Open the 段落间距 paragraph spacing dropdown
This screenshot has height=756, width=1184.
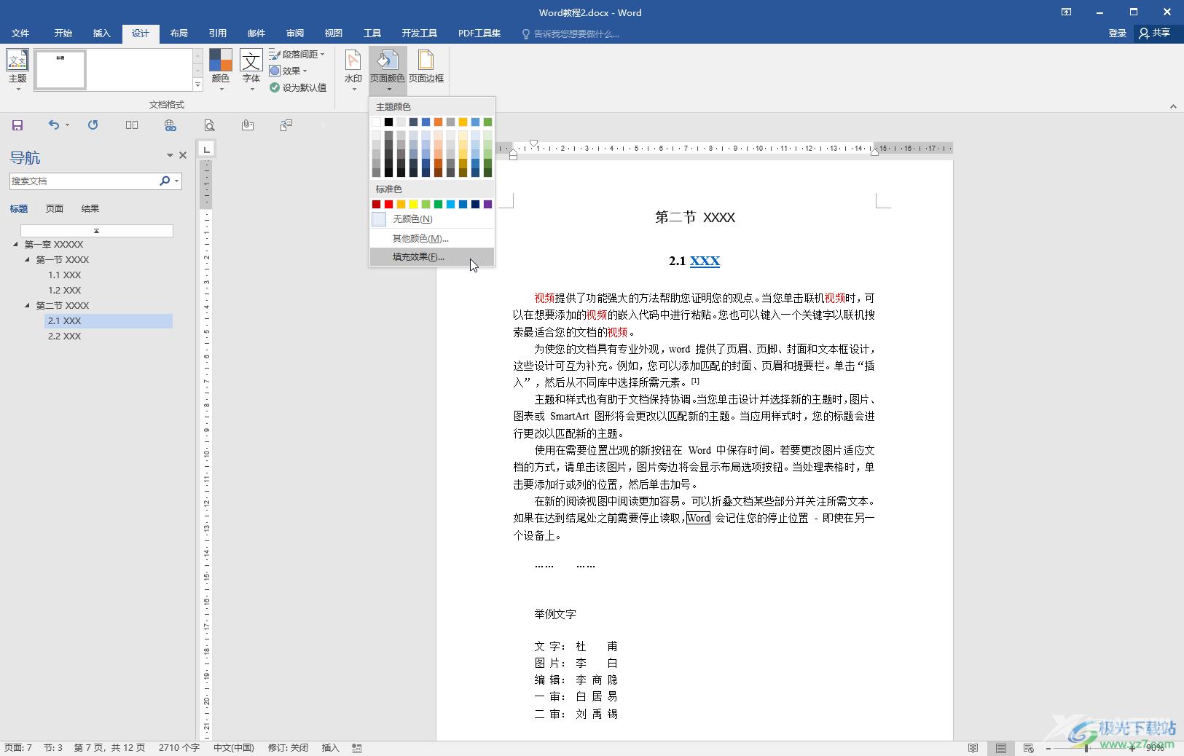coord(297,54)
